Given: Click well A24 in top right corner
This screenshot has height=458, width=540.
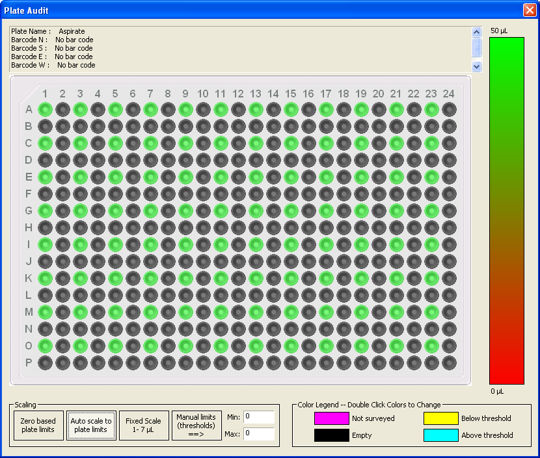Looking at the screenshot, I should pyautogui.click(x=449, y=109).
